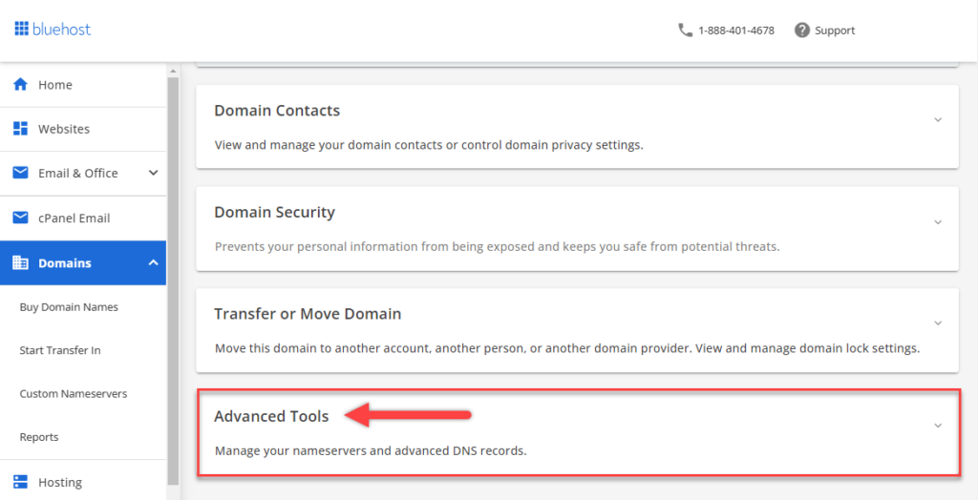Viewport: 978px width, 500px height.
Task: Click the Hosting server icon
Action: [x=20, y=482]
